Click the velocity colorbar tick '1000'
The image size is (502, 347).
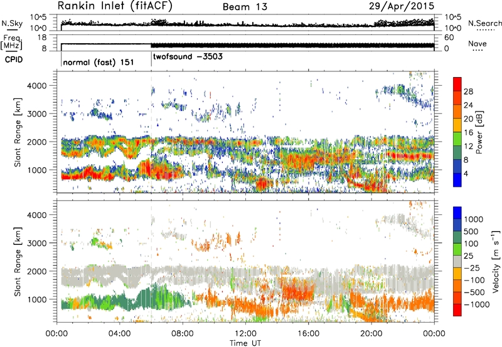(x=474, y=219)
